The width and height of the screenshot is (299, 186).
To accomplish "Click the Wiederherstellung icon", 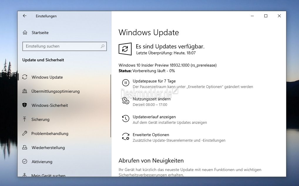I will point(25,147).
